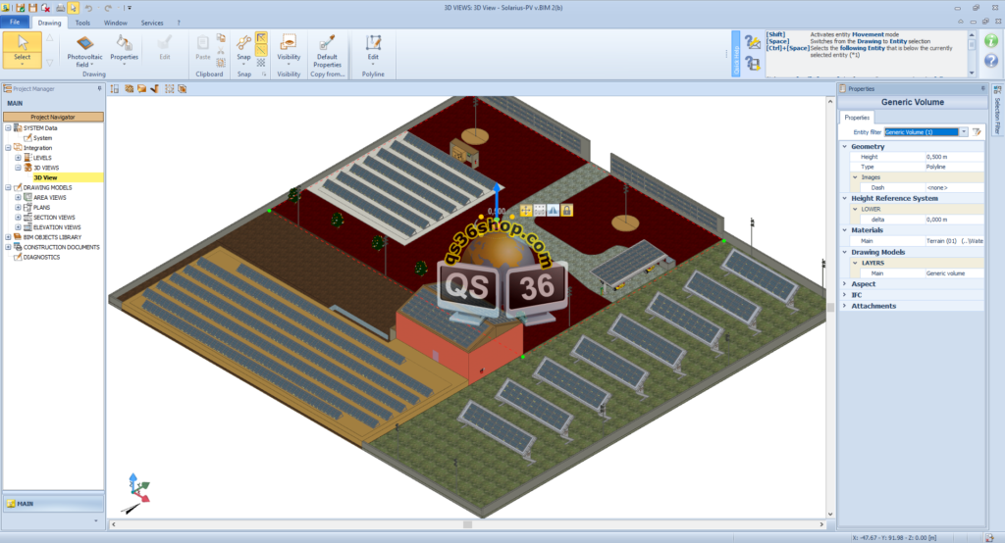
Task: Click the blue help question mark icon
Action: click(x=990, y=64)
